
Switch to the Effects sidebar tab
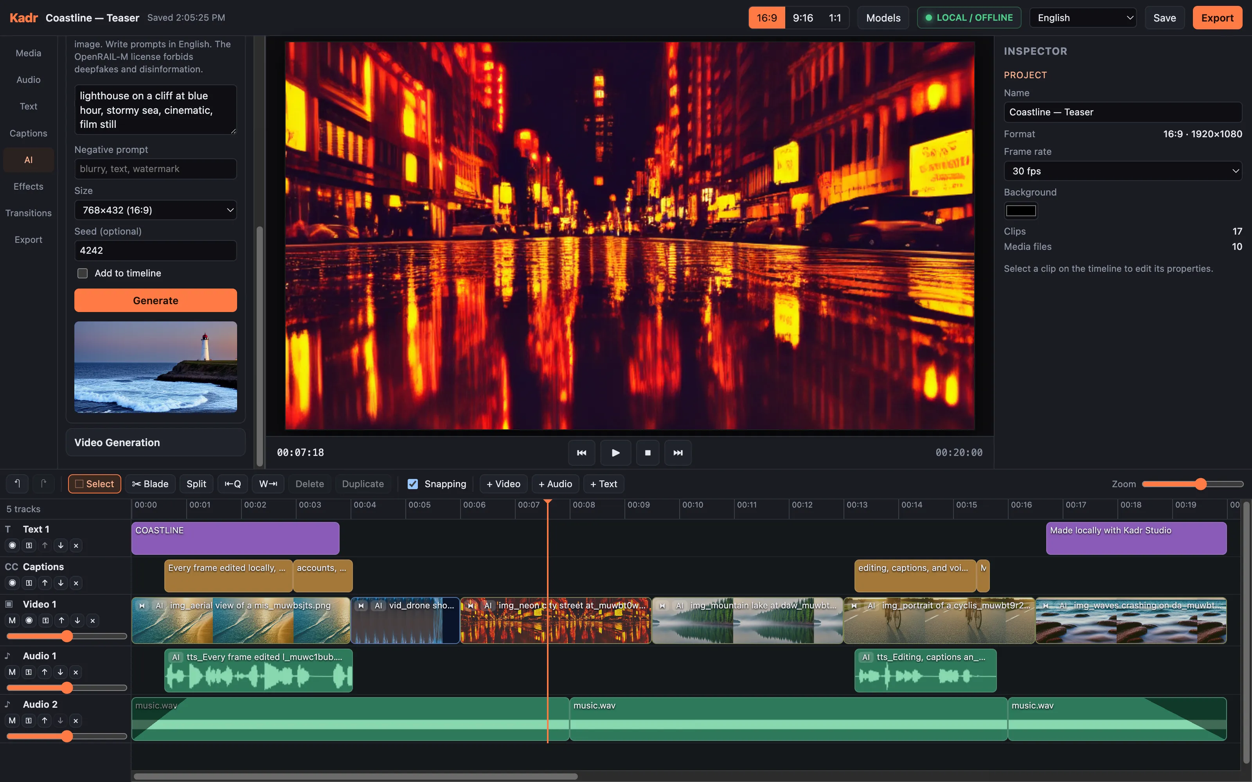click(29, 186)
